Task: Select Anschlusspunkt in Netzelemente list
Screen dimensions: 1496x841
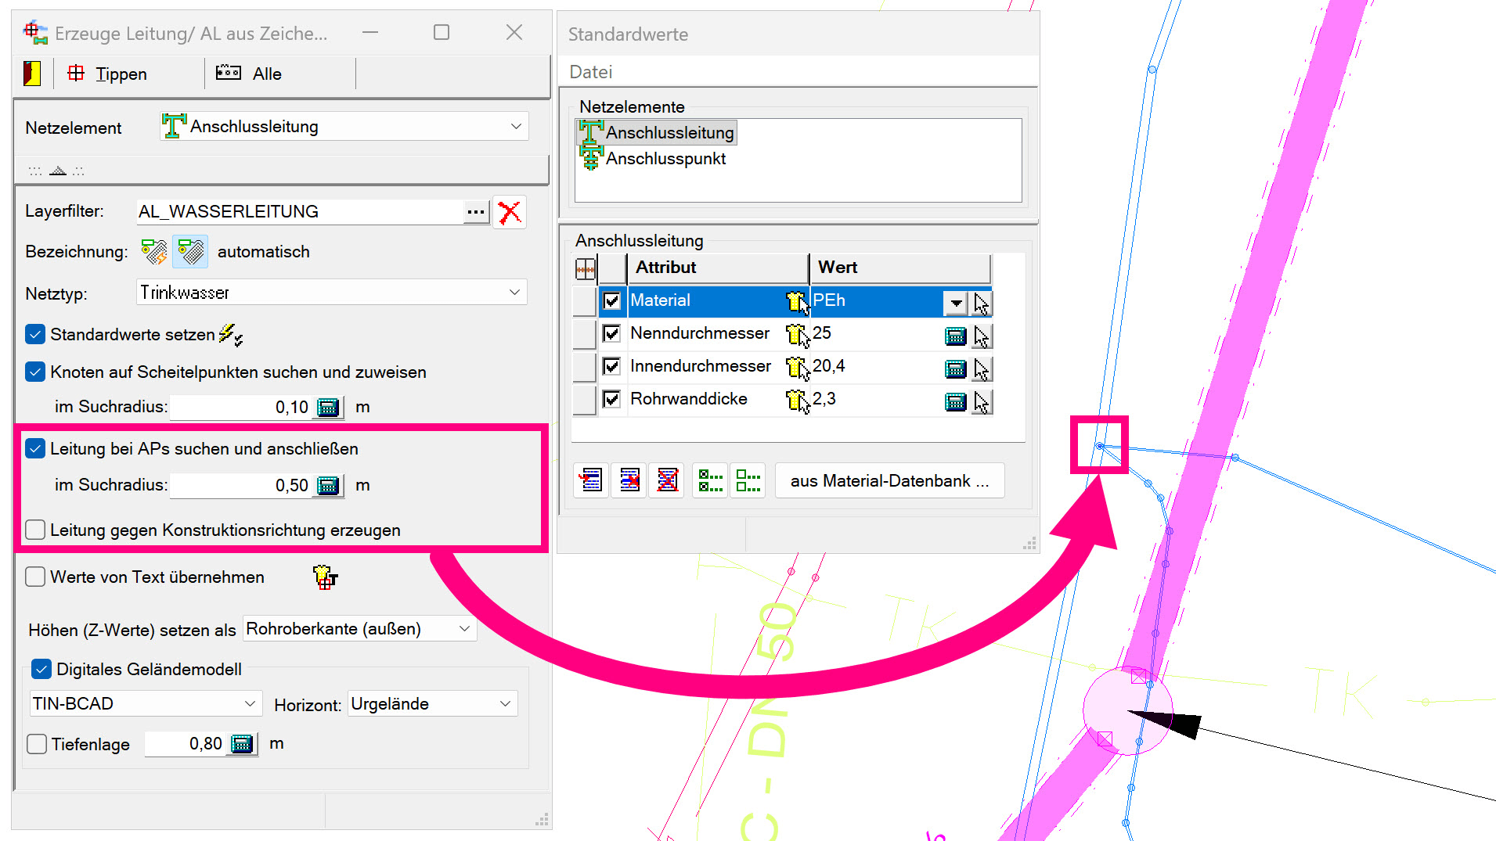Action: coord(665,159)
